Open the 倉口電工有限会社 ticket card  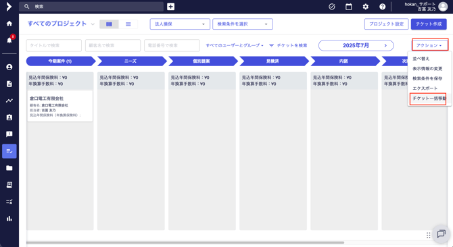click(x=60, y=106)
